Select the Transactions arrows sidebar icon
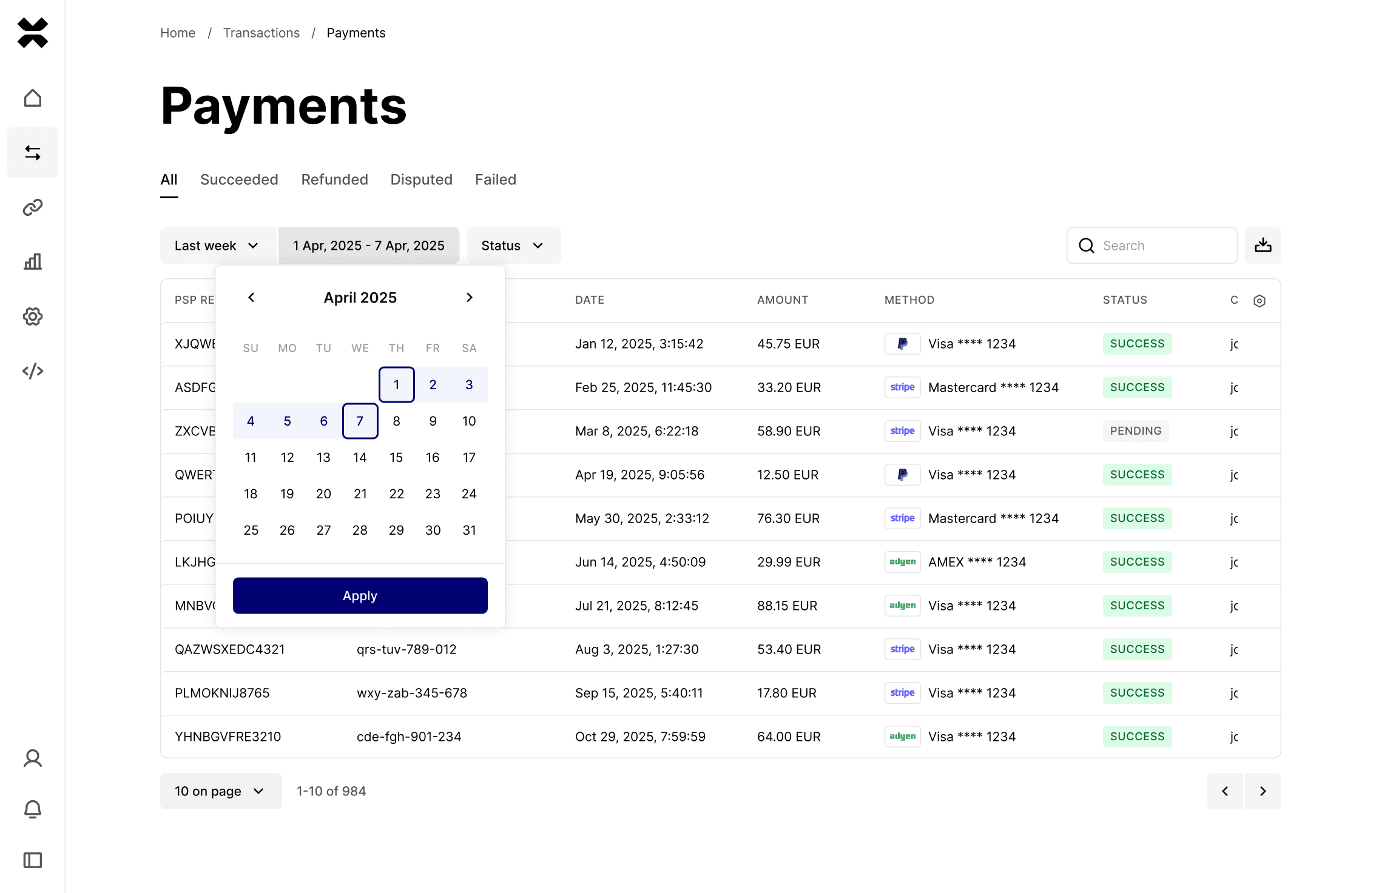The height and width of the screenshot is (893, 1376). 33,153
